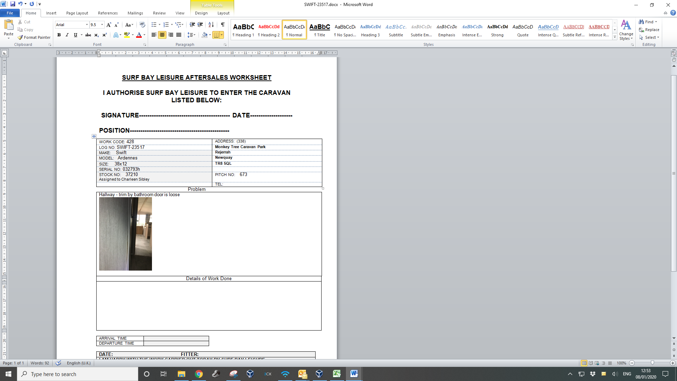The width and height of the screenshot is (677, 381).
Task: Click the Format Painter button
Action: coord(34,37)
